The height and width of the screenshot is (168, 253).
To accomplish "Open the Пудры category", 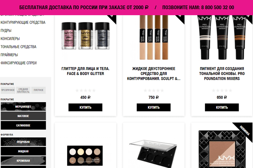I will click(6, 31).
